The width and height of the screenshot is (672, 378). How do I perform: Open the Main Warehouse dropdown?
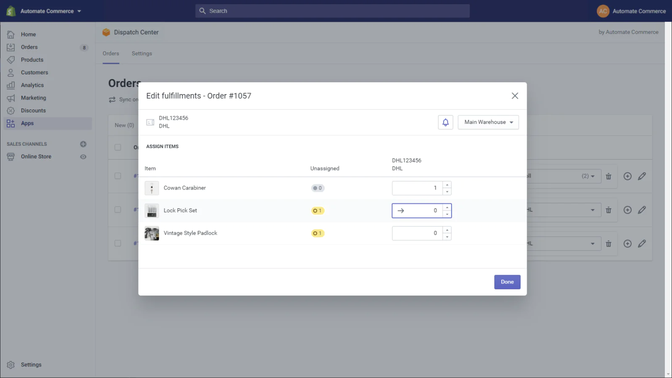pyautogui.click(x=488, y=122)
